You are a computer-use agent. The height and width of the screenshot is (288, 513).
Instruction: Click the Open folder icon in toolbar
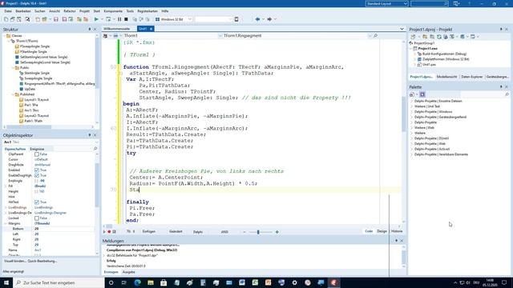pos(45,19)
